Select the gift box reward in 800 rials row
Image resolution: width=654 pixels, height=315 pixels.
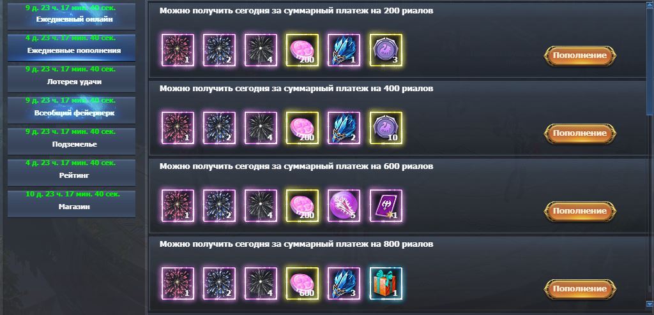386,284
